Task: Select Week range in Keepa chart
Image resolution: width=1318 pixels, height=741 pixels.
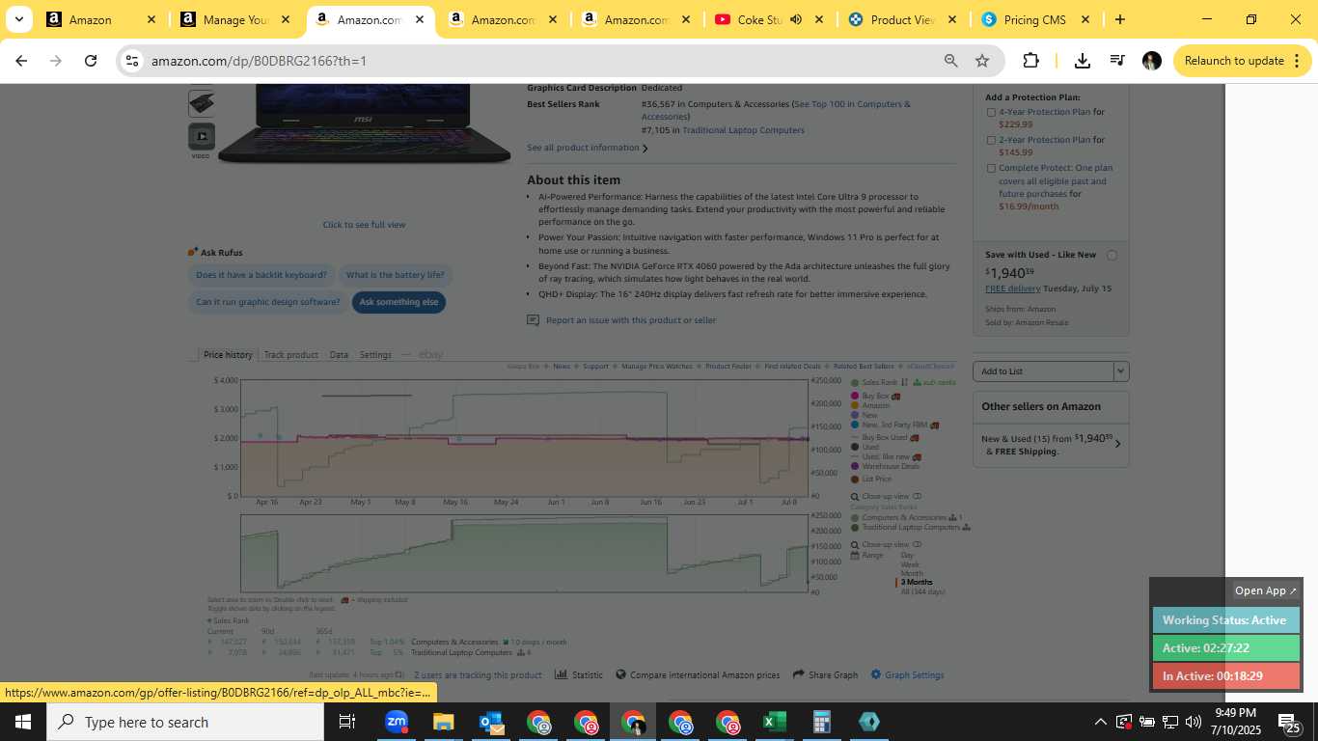Action: [910, 564]
